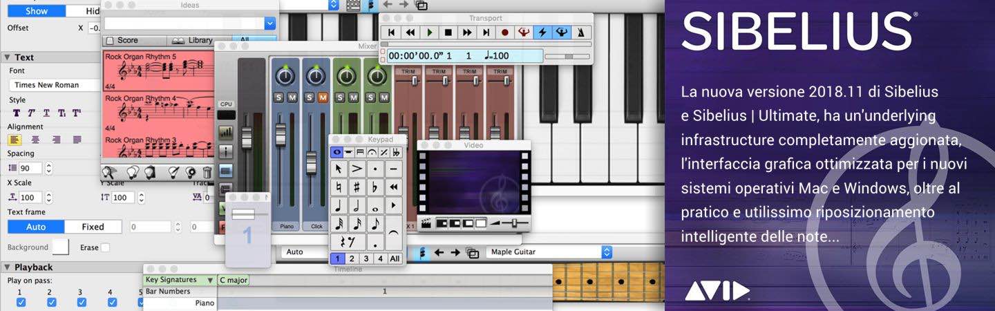Solo the Click channel in Mixer

pos(310,97)
